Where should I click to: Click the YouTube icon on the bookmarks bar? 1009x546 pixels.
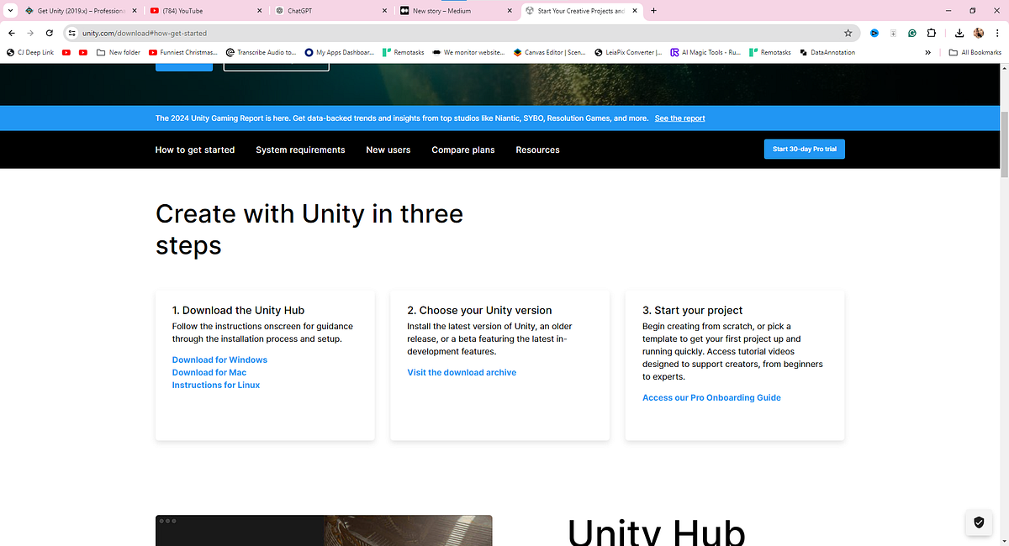click(x=66, y=52)
